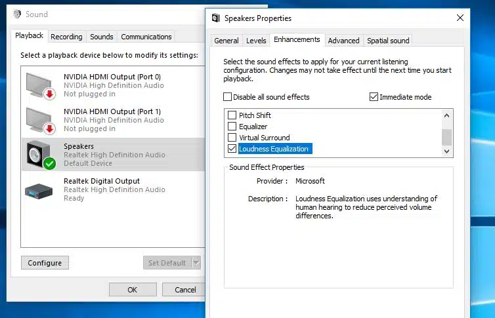This screenshot has width=495, height=318.
Task: Open the Set Default dropdown arrow
Action: click(x=196, y=262)
